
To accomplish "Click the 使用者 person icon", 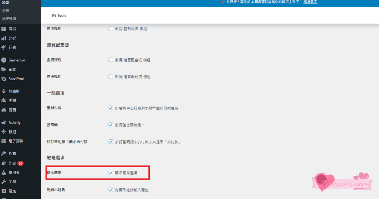I will pyautogui.click(x=4, y=172).
